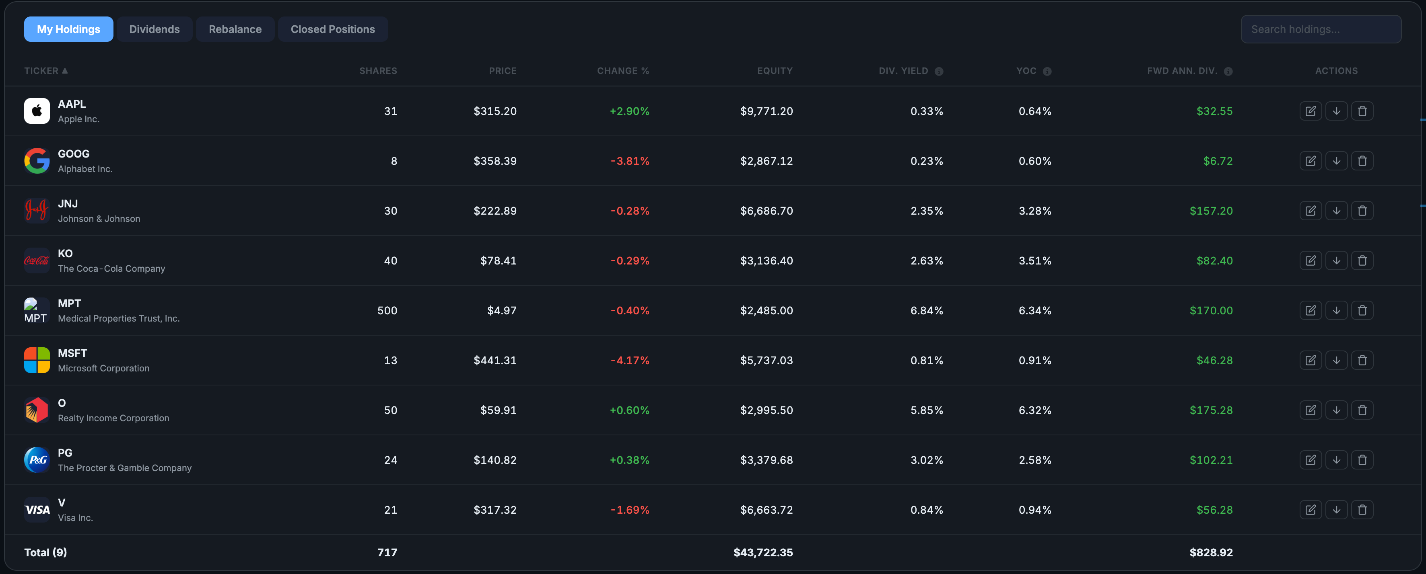Click the Alphabet Google logo
Viewport: 1426px width, 574px height.
[37, 161]
